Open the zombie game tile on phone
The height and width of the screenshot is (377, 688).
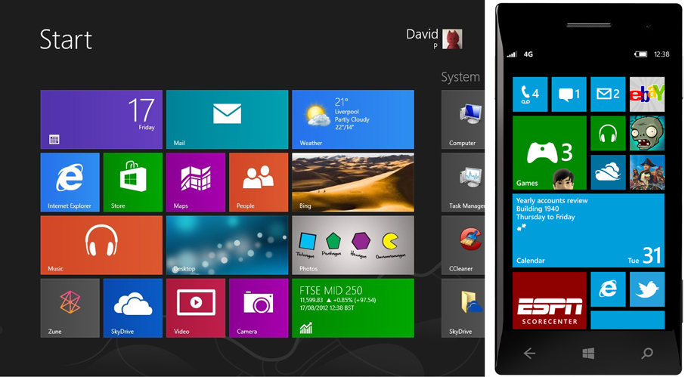(647, 133)
